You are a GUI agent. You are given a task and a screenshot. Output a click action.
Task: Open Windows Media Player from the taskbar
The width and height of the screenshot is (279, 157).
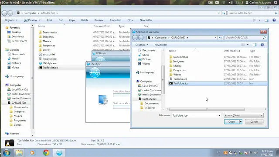(x=32, y=153)
